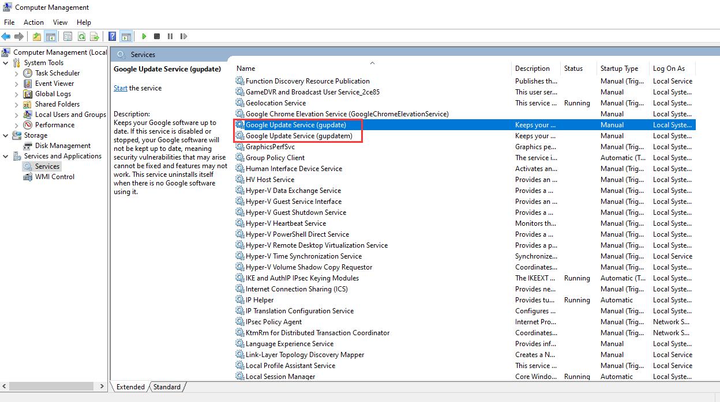Click the gear icon beside HV Host Service
This screenshot has width=720, height=402.
(x=240, y=180)
